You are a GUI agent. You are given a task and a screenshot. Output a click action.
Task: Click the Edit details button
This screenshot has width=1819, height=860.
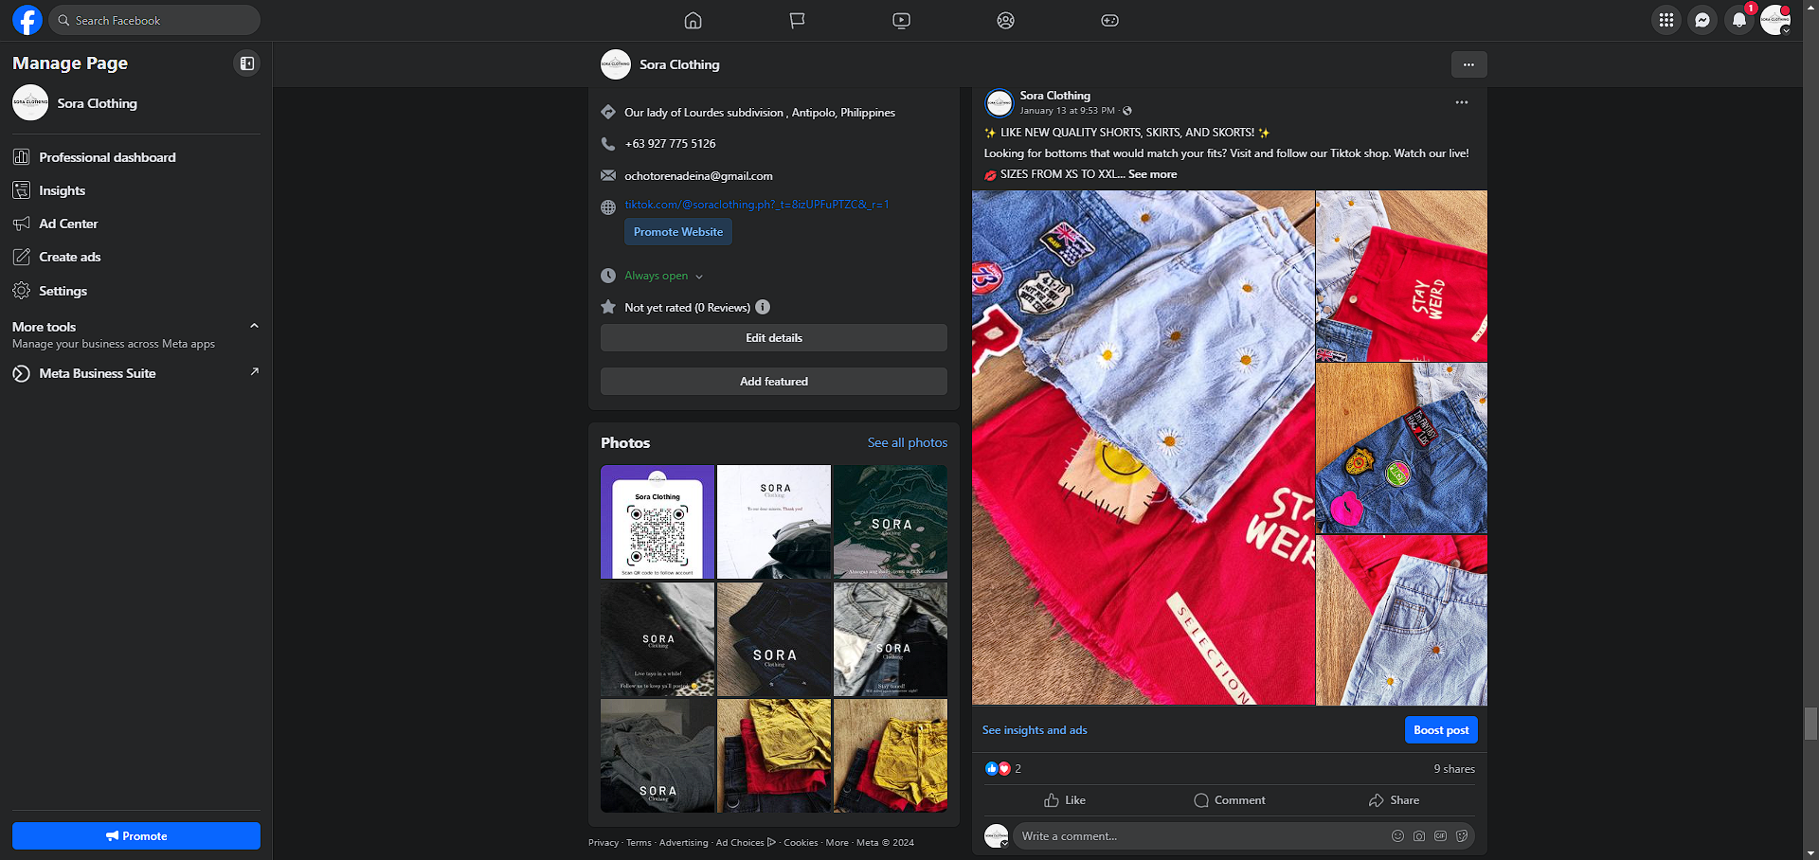[774, 338]
